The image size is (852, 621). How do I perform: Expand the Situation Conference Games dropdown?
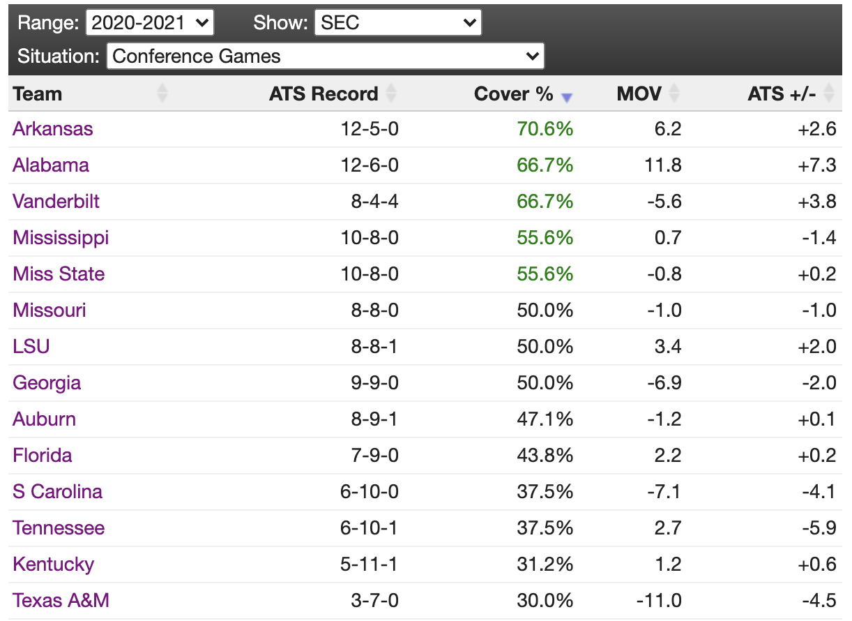[325, 56]
